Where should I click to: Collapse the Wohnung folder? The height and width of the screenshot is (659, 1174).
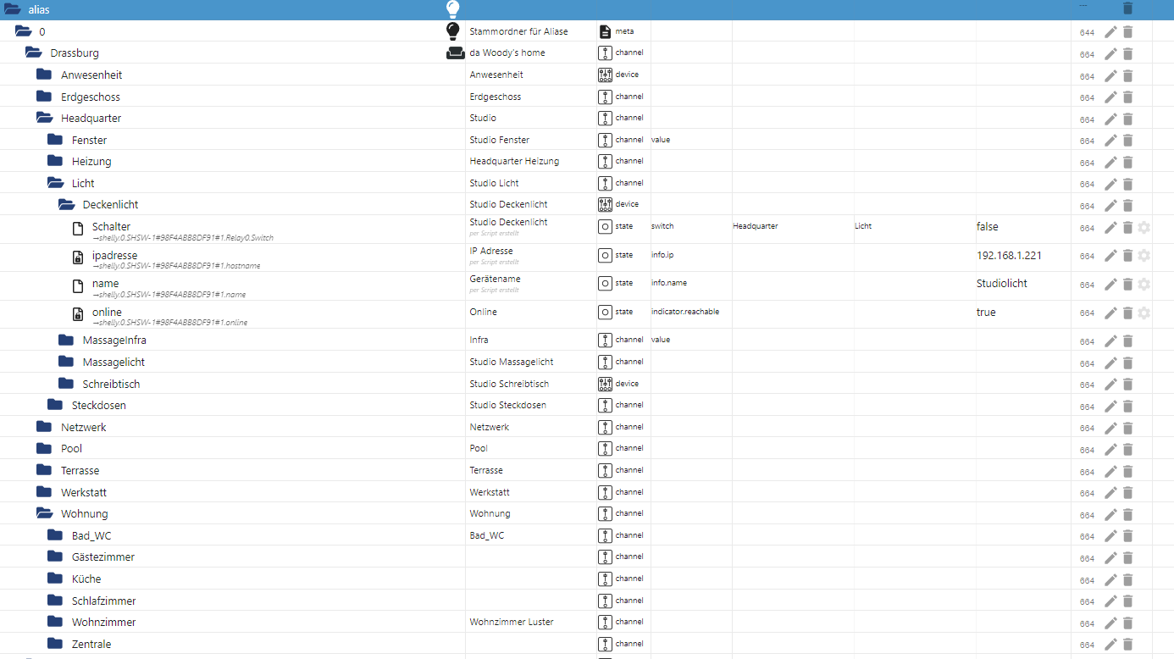pos(44,513)
